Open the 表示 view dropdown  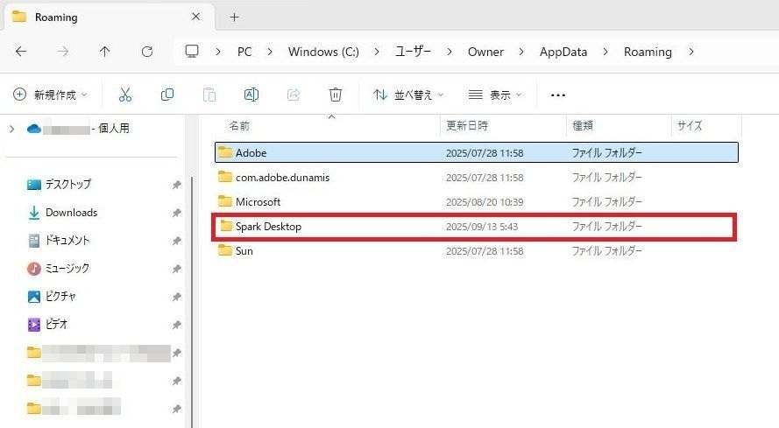click(495, 95)
